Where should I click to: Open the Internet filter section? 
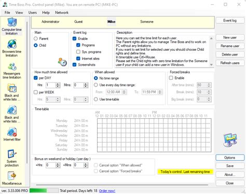point(12,134)
